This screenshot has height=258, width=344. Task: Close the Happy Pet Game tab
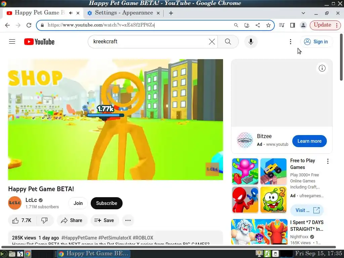click(x=78, y=13)
